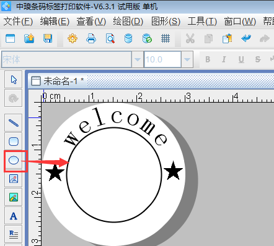Click the new label document icon
This screenshot has height=246, width=274.
coord(11,38)
